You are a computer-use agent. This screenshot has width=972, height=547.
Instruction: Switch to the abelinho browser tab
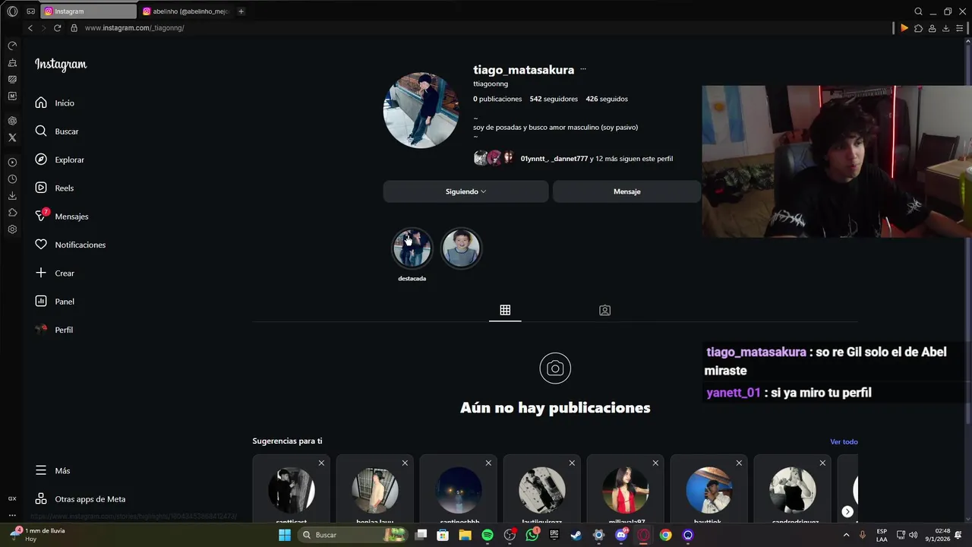tap(186, 11)
